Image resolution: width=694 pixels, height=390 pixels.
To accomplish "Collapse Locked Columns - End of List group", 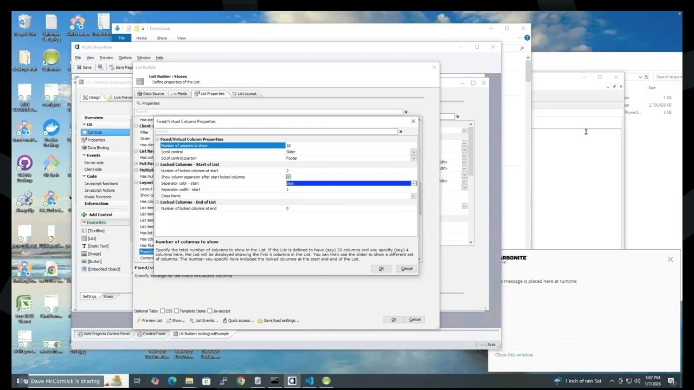I will click(x=157, y=202).
